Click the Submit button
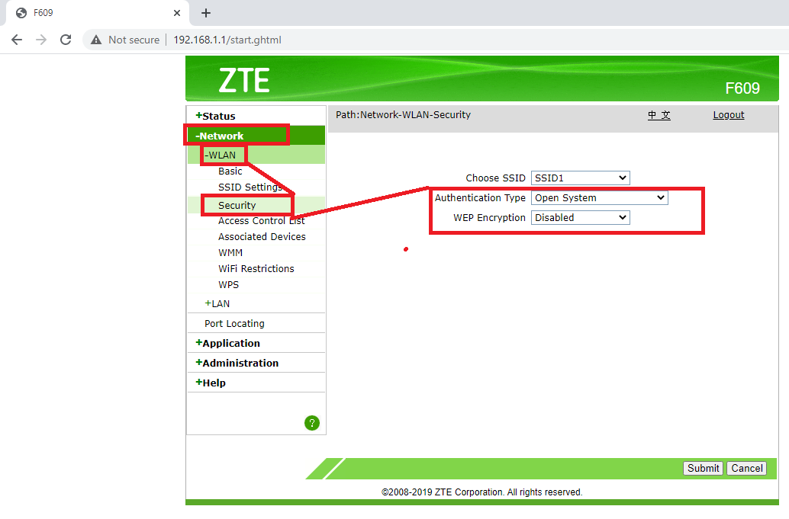 (703, 468)
